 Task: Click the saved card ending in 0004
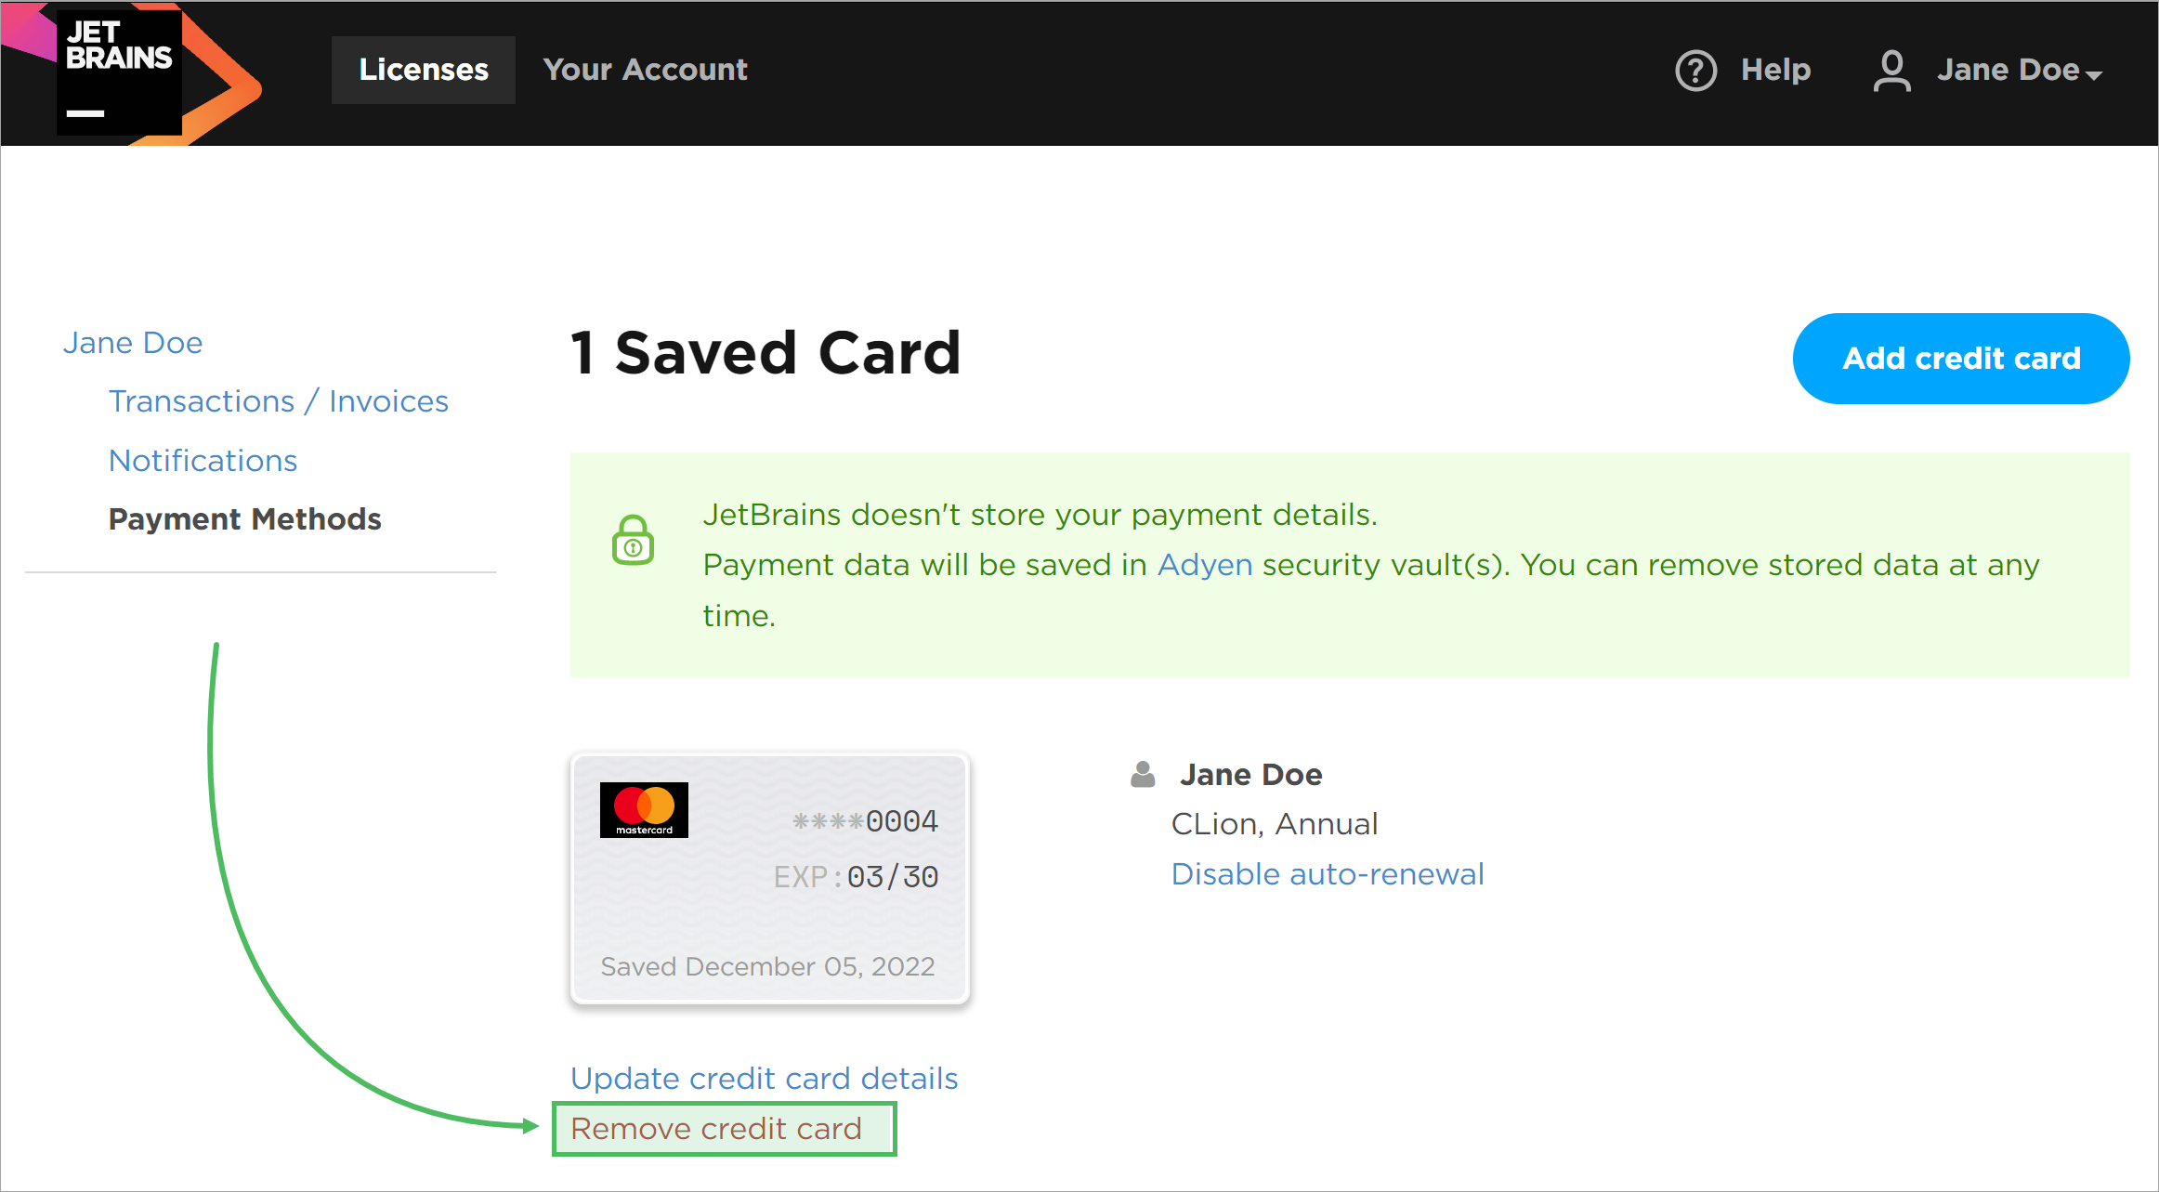[x=769, y=879]
